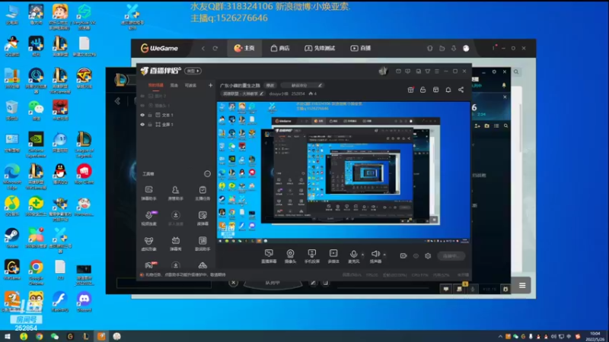Image resolution: width=609 pixels, height=342 pixels.
Task: Collapse the 工具箱 toolbox section
Action: 207,174
